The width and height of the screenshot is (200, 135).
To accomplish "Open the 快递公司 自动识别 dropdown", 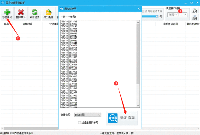I will 88,115.
